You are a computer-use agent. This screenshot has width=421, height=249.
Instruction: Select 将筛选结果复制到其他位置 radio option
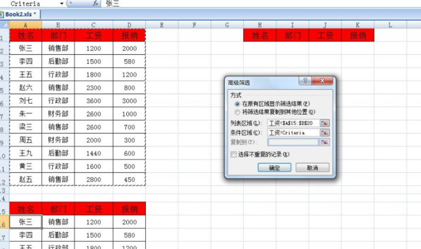tap(237, 112)
